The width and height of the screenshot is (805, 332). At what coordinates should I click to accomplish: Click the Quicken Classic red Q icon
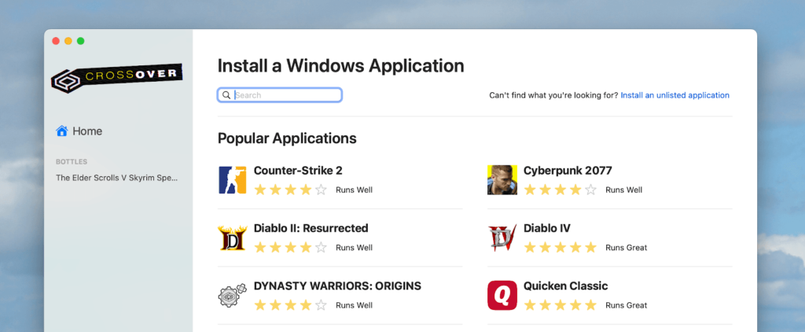pyautogui.click(x=502, y=296)
